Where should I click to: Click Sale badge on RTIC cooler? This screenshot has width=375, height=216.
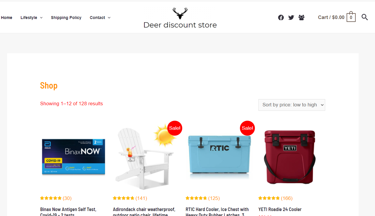point(247,128)
